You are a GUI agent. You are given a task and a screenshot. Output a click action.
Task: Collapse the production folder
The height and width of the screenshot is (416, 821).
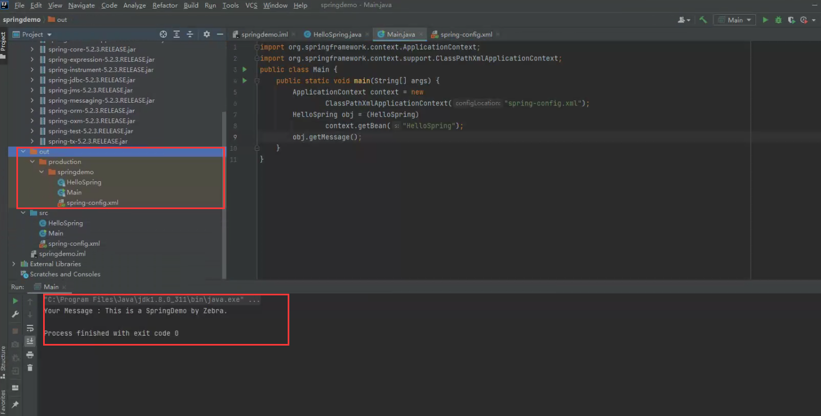point(33,162)
